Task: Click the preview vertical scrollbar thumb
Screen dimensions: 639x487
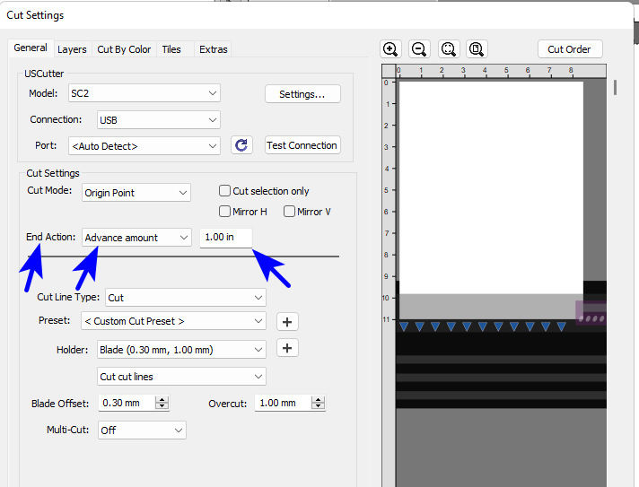Action: (x=615, y=88)
